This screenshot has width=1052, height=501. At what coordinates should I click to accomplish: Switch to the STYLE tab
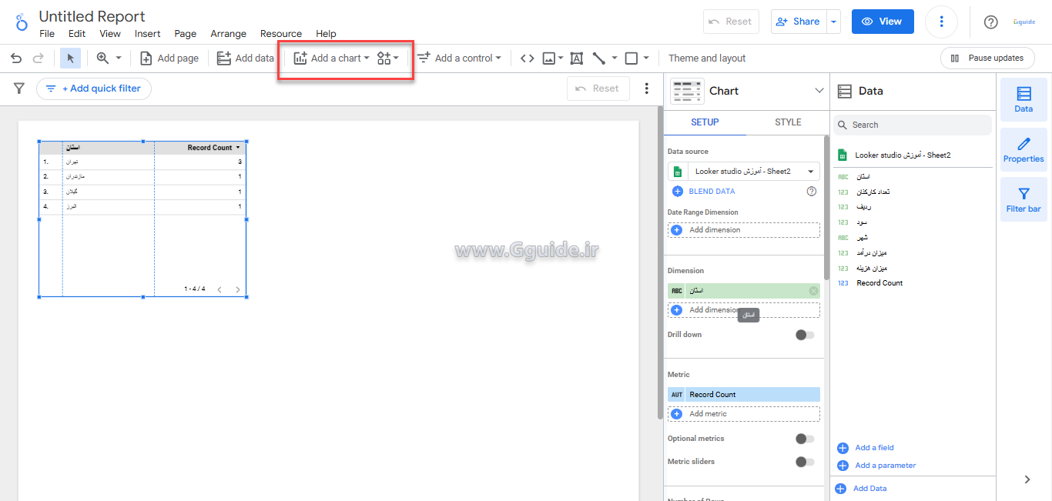tap(788, 122)
